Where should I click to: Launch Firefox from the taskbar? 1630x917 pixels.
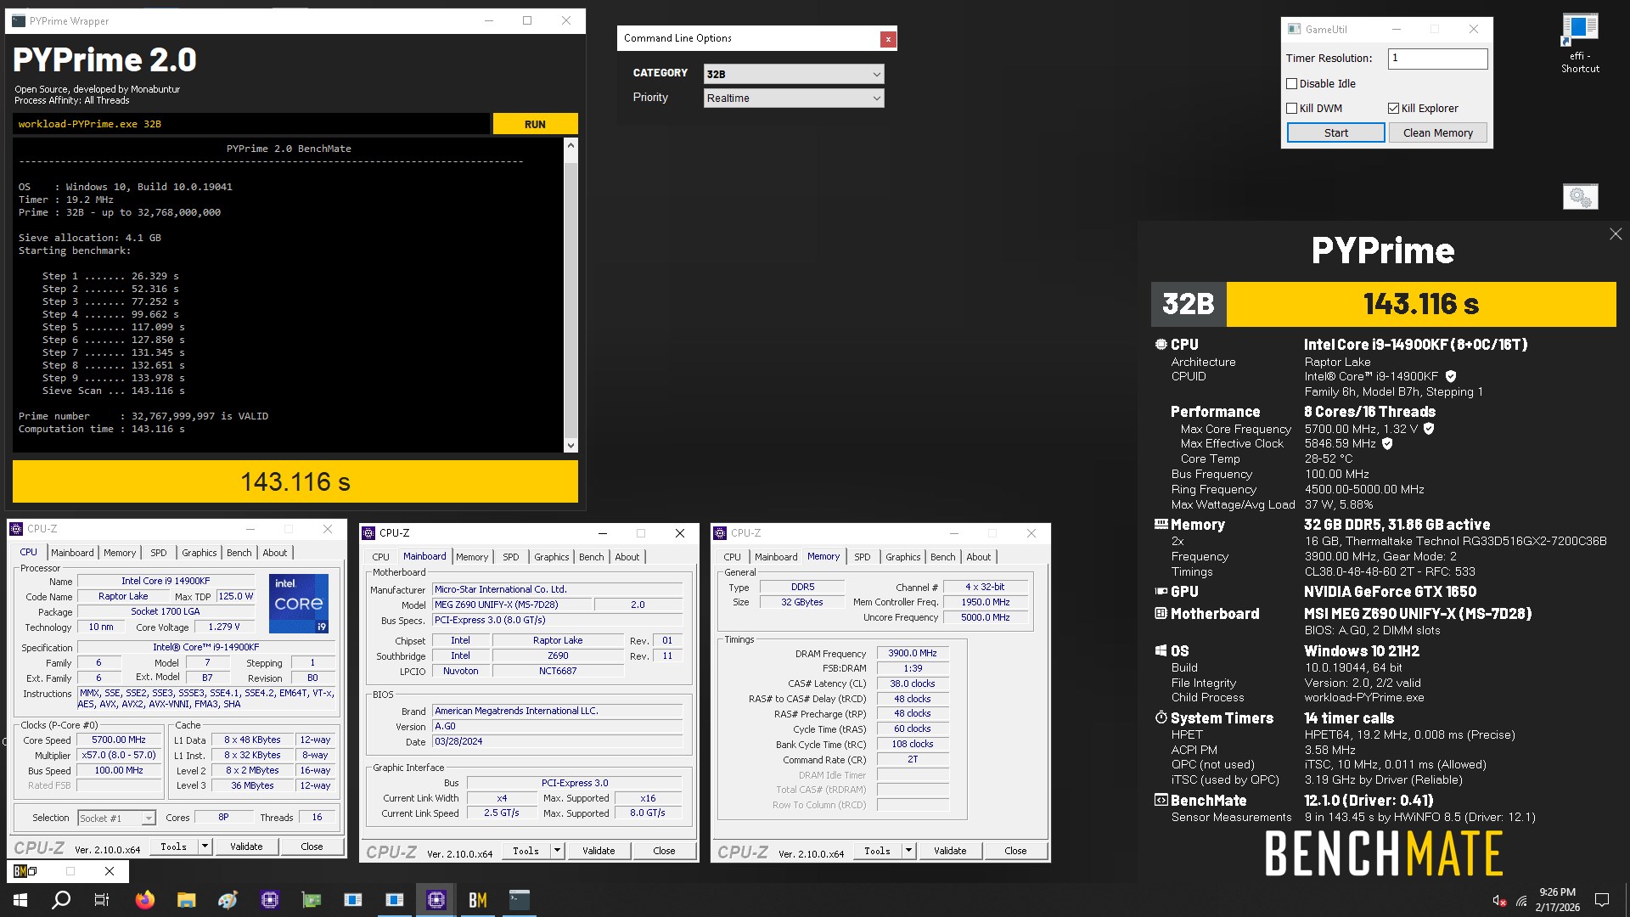145,900
